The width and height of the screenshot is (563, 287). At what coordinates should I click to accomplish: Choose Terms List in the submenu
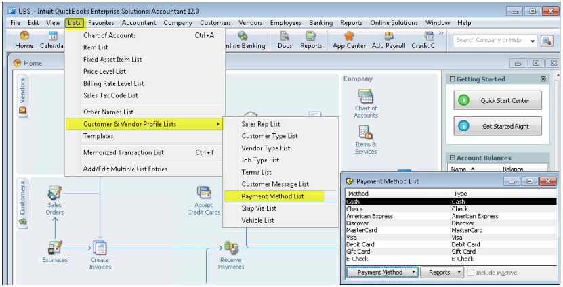[x=257, y=172]
